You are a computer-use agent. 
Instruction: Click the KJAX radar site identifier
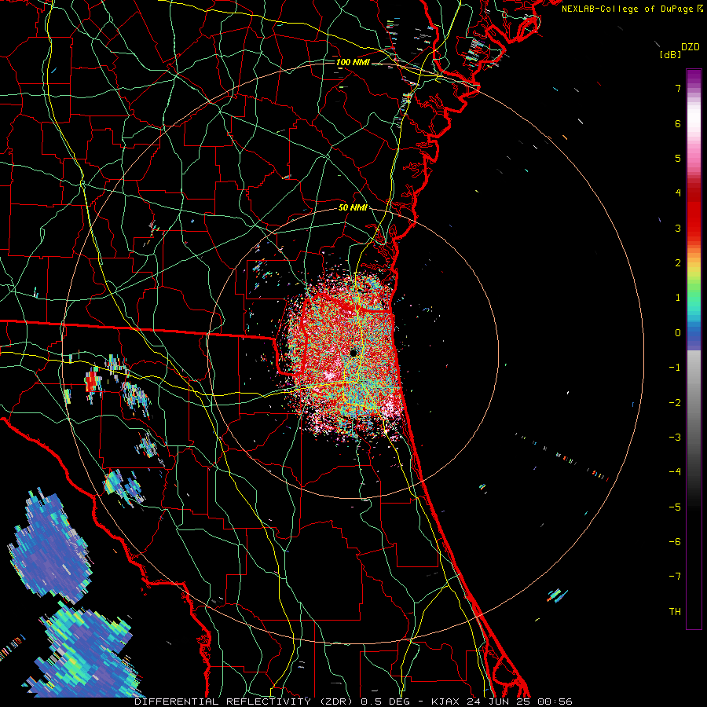coord(445,702)
